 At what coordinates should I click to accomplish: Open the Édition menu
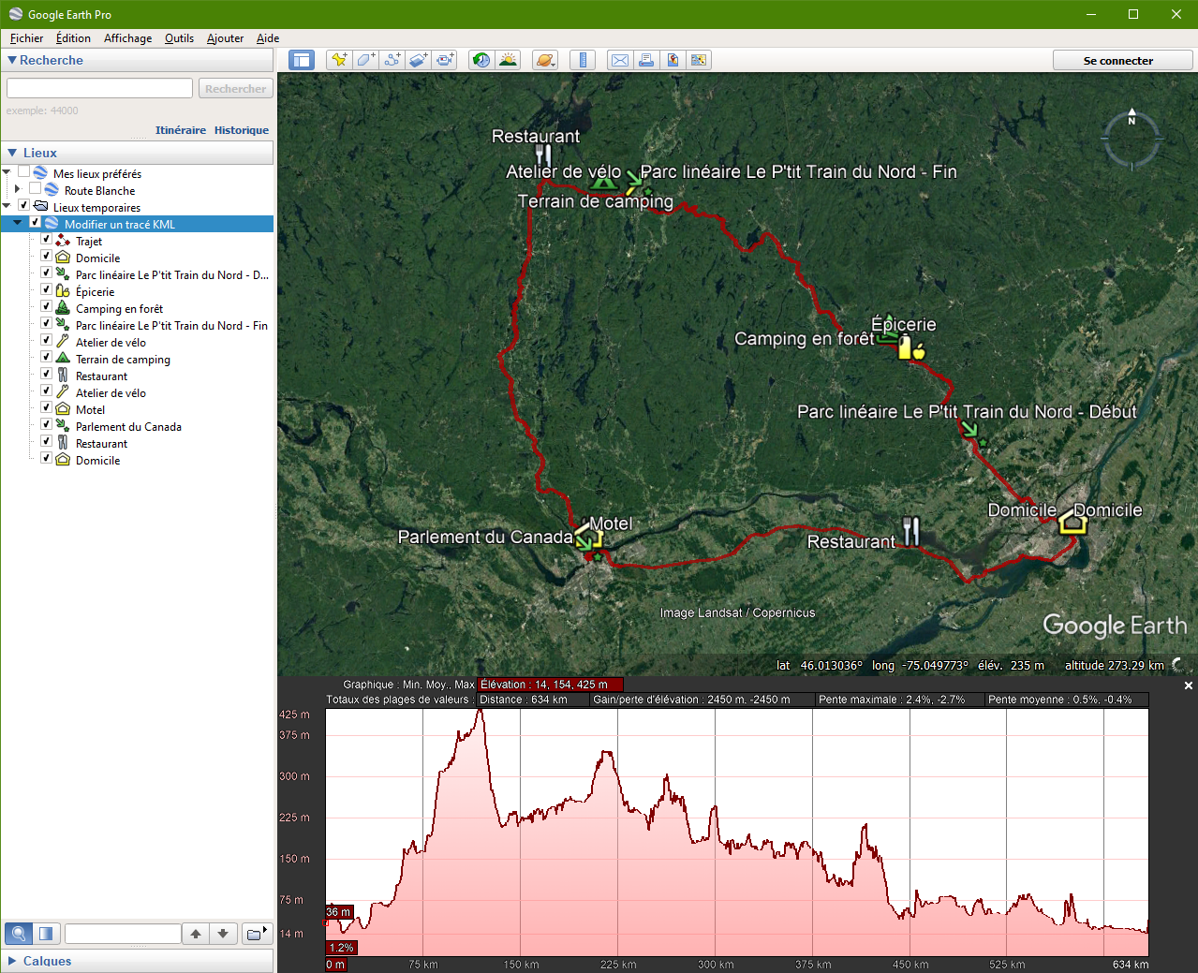(x=73, y=38)
